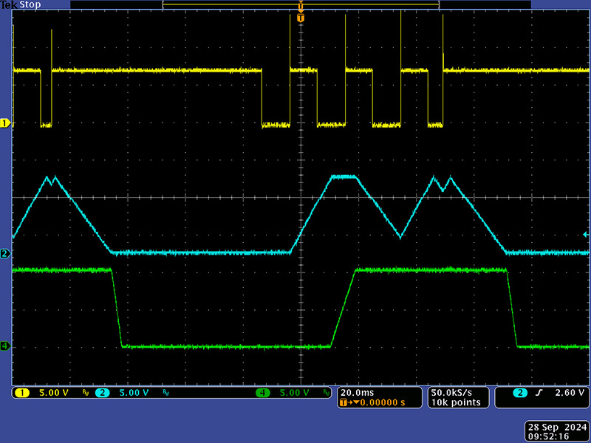Open the 20.0ms horizontal timebase readout

pyautogui.click(x=357, y=392)
